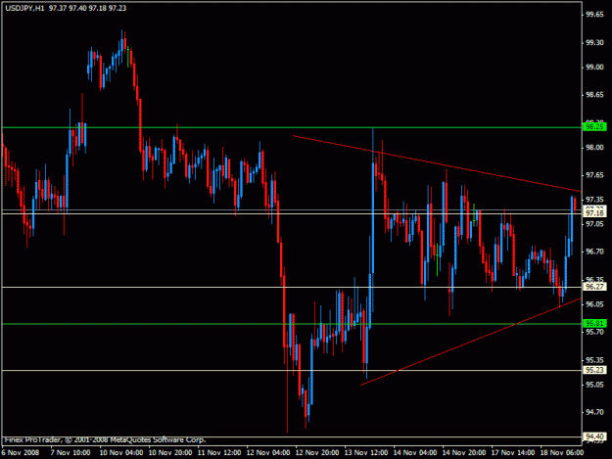Click the 17 Nov 14:00 time label
The image size is (612, 459).
coord(513,453)
